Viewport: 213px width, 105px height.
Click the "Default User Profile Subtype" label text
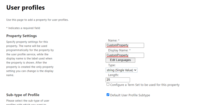tap(130, 95)
